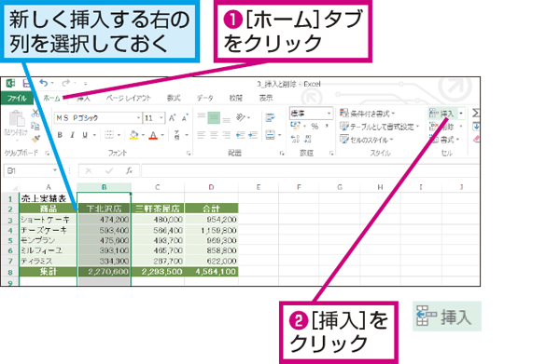Viewport: 560px width, 364px height.
Task: Click the percent style icon
Action: (315, 126)
